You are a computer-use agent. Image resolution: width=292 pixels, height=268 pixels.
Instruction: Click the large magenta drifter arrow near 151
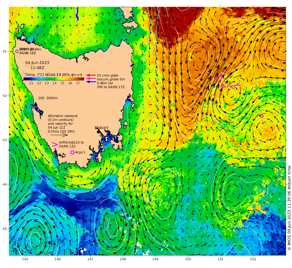(220, 78)
